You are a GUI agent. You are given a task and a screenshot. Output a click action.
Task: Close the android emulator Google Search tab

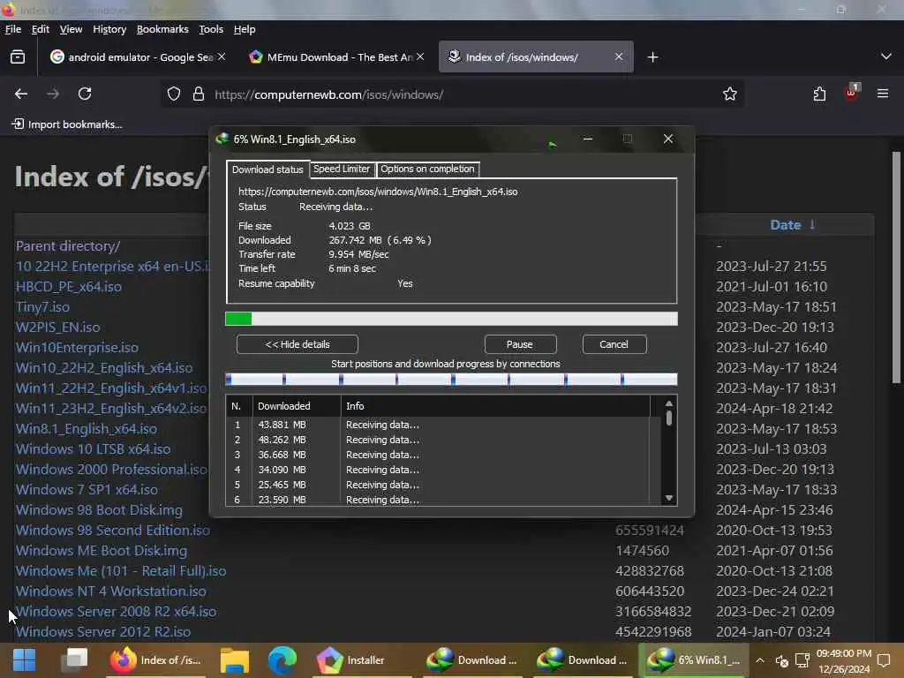coord(222,56)
